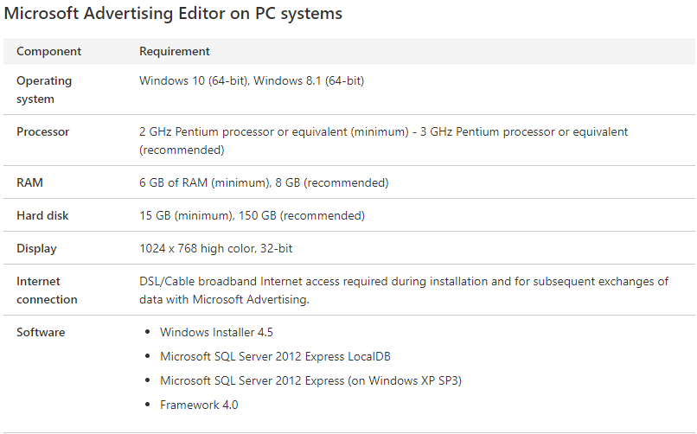Click the page heading Microsoft Advertising Editor on PC systems
697x434 pixels.
point(173,14)
